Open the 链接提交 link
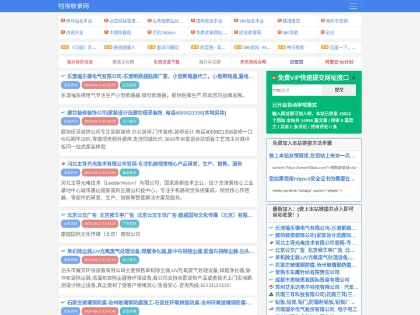This screenshot has width=420, height=315. click(291, 21)
